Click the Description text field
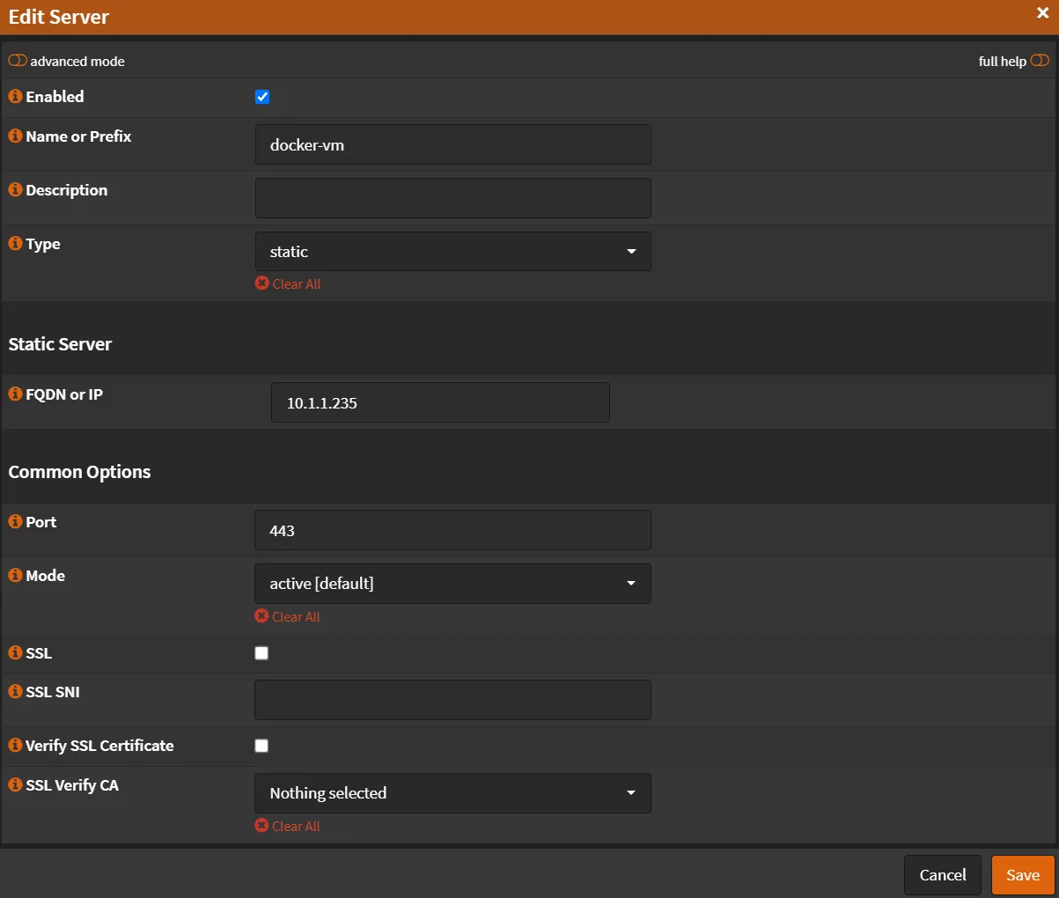 coord(452,198)
